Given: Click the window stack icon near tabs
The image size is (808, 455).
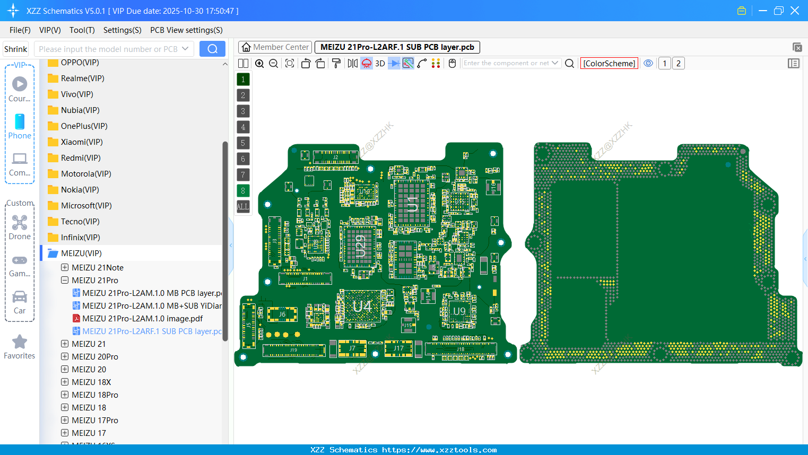Looking at the screenshot, I should click(x=797, y=47).
